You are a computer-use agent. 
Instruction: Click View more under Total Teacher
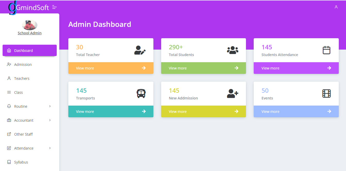click(85, 68)
